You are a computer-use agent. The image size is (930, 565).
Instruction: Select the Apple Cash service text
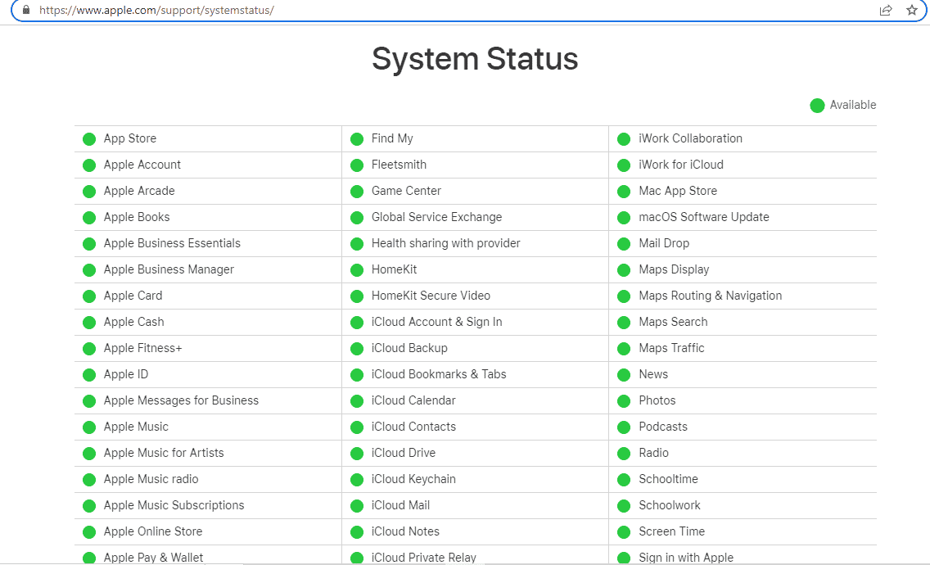point(134,322)
